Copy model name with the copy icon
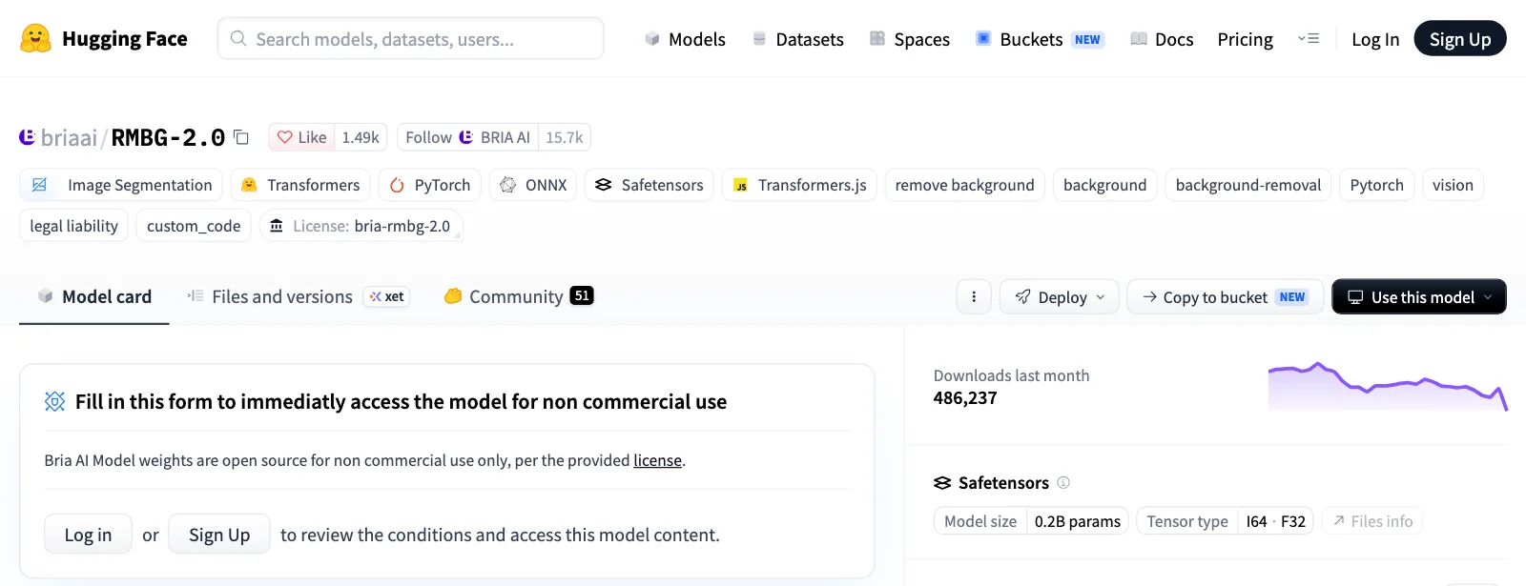Viewport: 1526px width, 586px height. pyautogui.click(x=241, y=137)
